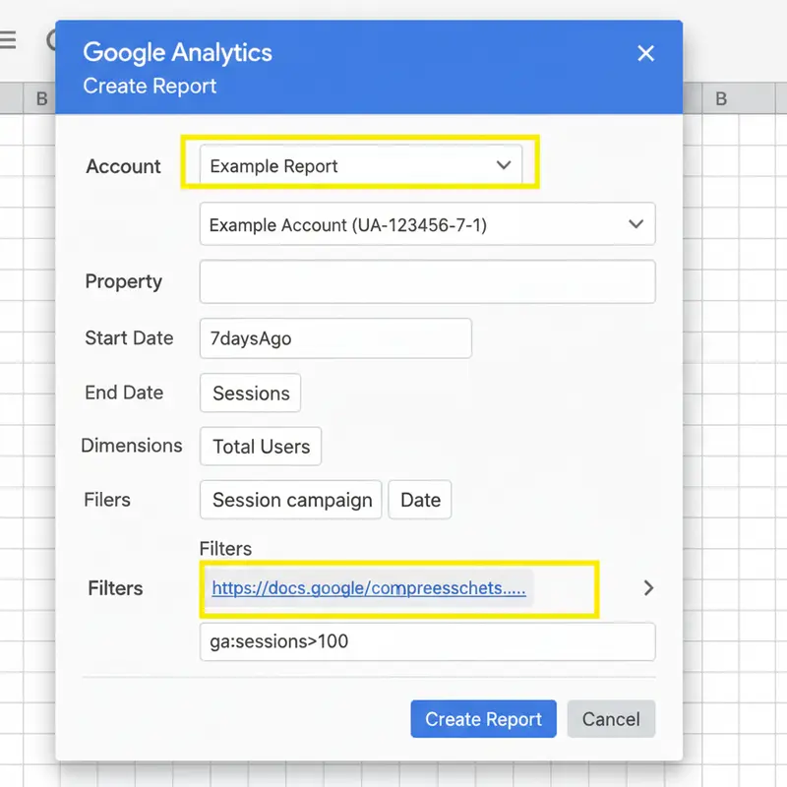Close the Google Analytics dialog
This screenshot has width=787, height=787.
click(645, 53)
